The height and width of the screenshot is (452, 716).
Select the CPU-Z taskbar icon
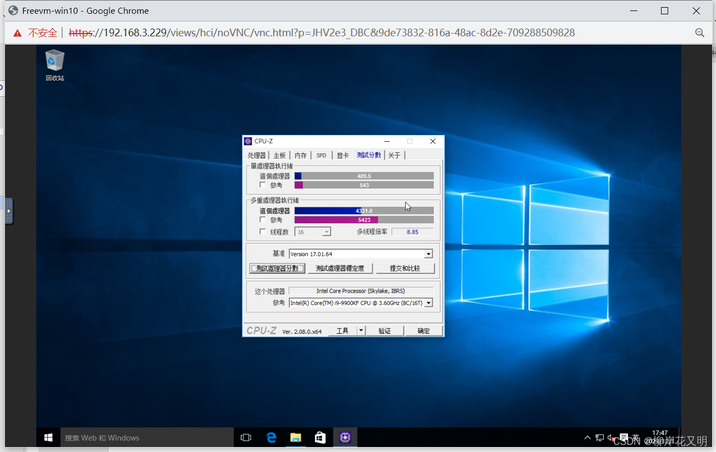[345, 438]
